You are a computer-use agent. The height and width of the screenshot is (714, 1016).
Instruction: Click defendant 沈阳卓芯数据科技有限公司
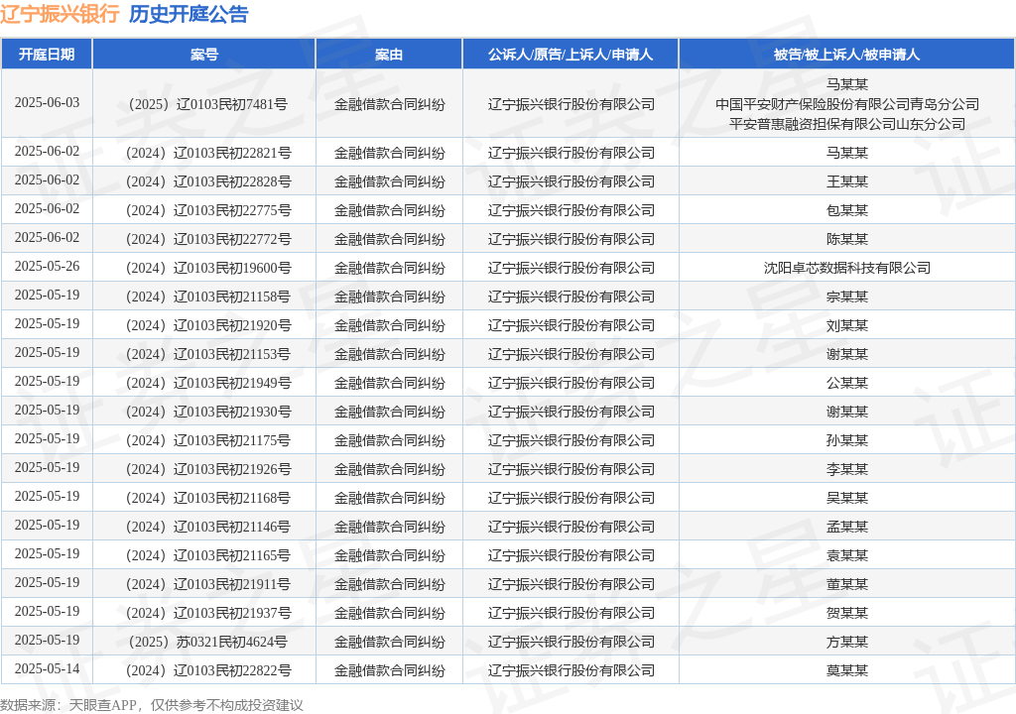[x=847, y=268]
